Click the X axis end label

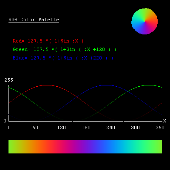164,121
